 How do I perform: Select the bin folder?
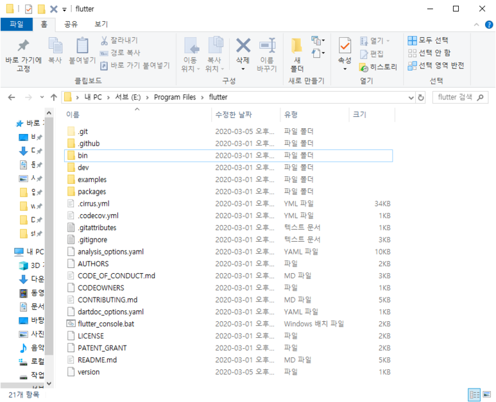tap(228, 156)
